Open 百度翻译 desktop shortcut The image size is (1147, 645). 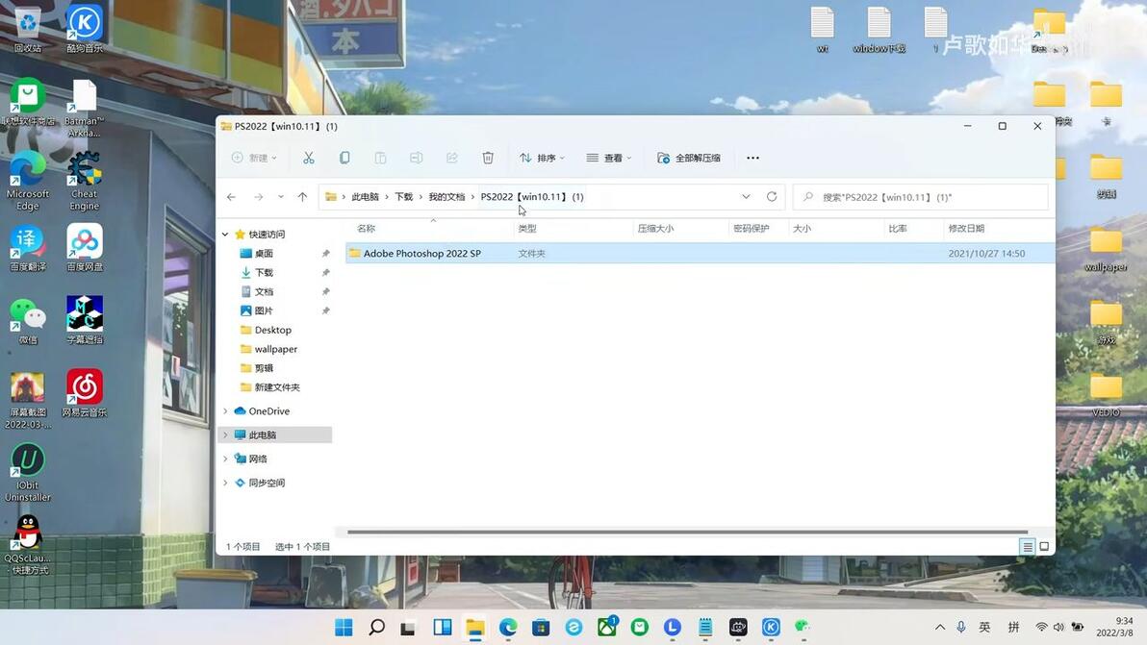point(28,248)
